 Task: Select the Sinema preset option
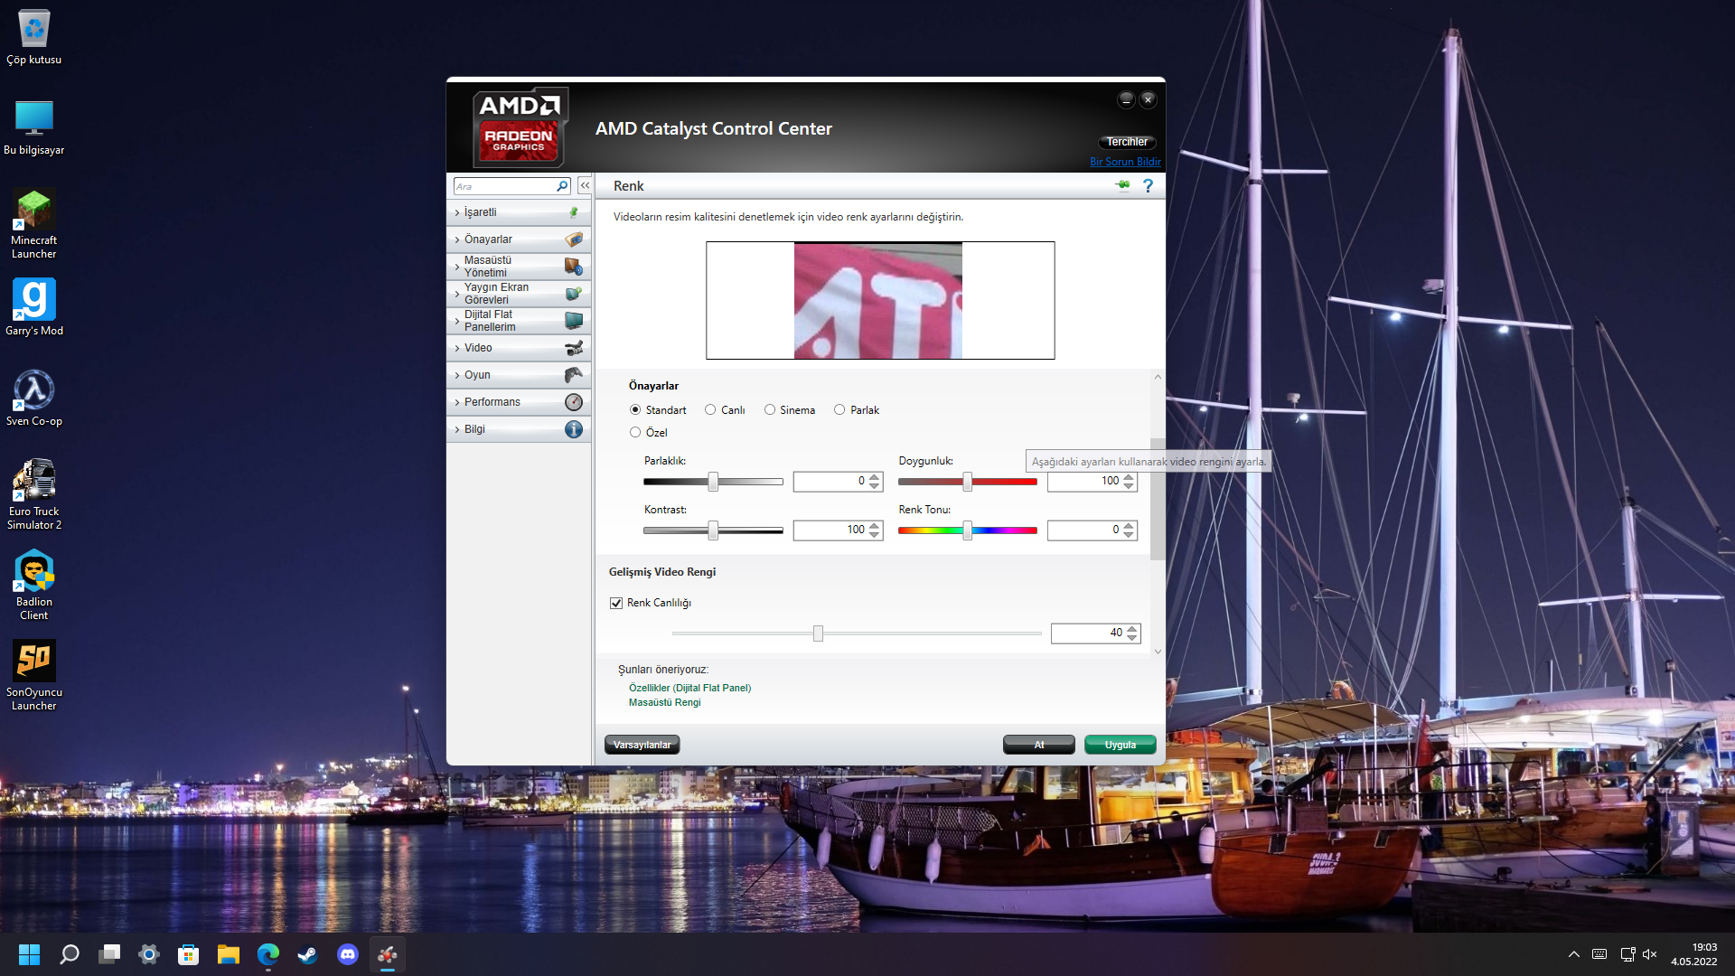click(770, 410)
